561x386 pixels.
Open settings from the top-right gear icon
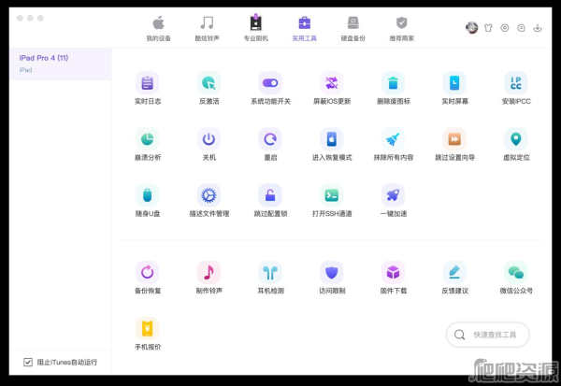[505, 28]
